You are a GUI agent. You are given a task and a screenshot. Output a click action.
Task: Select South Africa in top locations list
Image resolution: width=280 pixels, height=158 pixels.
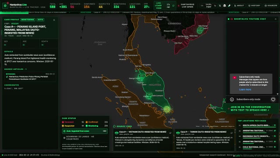257,126
